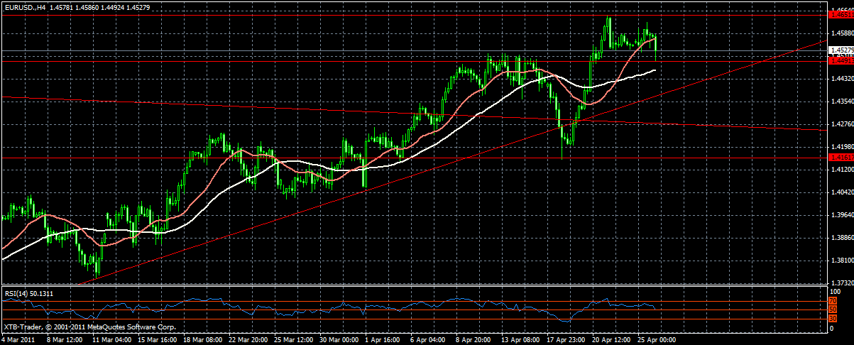Click the XTB-Trader MetaQuotes copyright text
Viewport: 854px width, 345px height.
pyautogui.click(x=89, y=329)
